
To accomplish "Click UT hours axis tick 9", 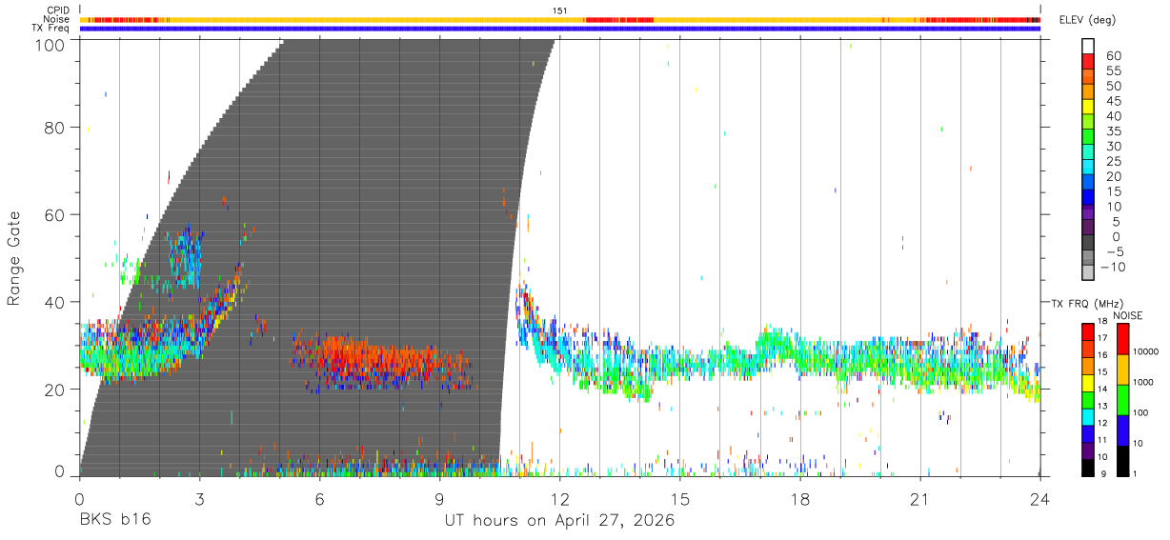I will [x=440, y=498].
